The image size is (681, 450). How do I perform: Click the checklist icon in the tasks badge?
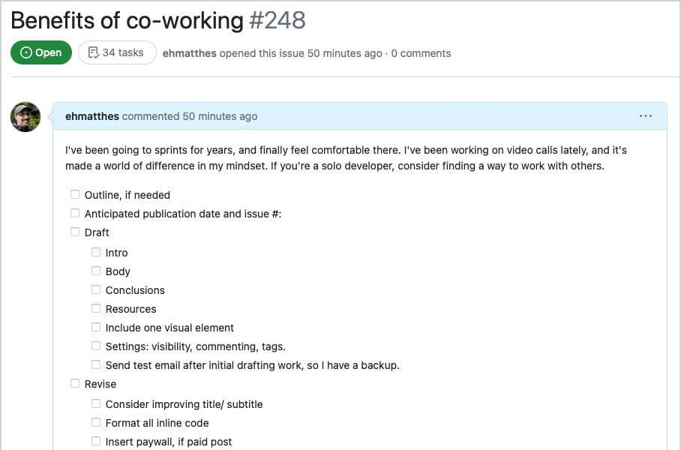point(93,52)
